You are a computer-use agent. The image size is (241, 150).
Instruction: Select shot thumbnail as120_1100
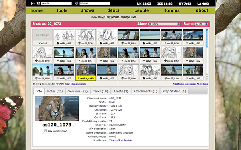point(172,72)
